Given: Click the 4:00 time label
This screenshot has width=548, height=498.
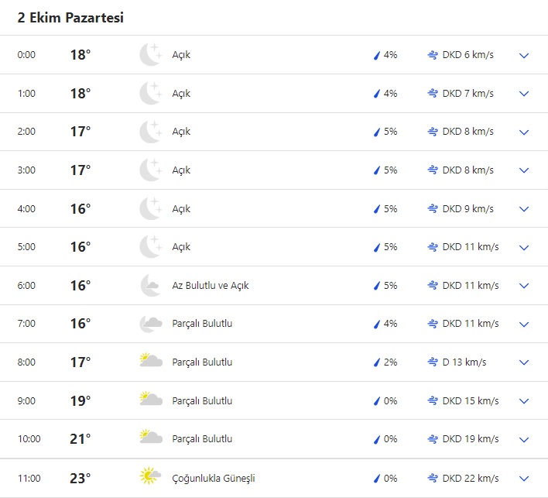Looking at the screenshot, I should (27, 209).
